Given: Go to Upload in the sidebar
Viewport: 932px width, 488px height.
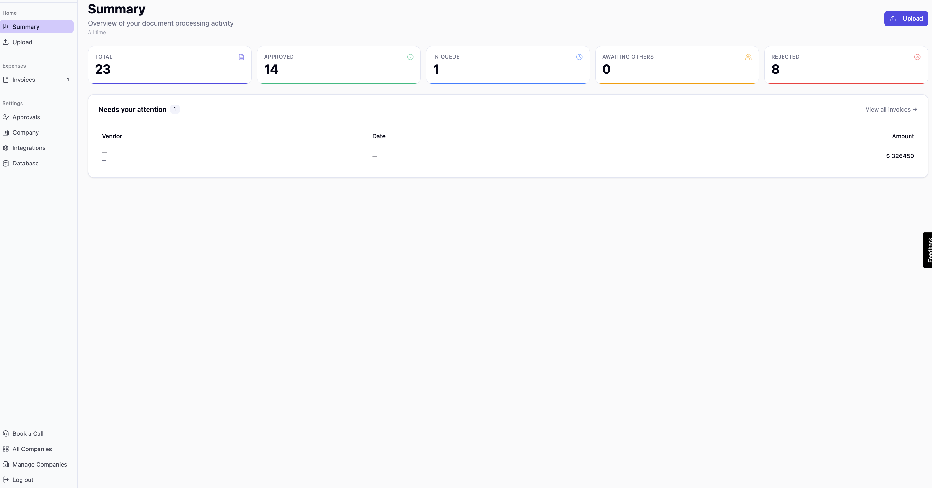Looking at the screenshot, I should coord(37,42).
